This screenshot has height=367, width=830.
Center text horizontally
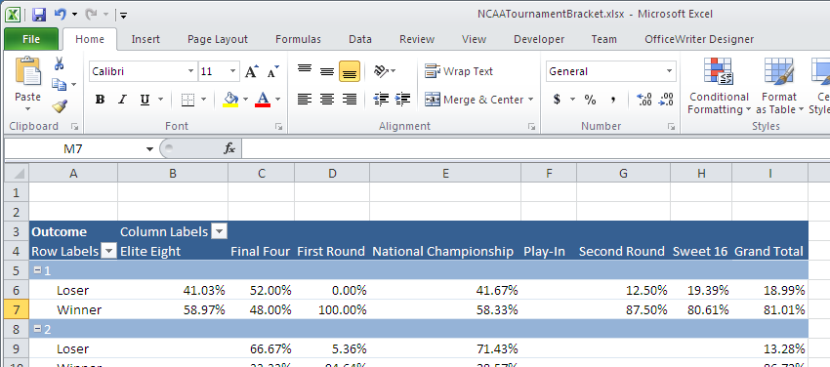coord(327,99)
